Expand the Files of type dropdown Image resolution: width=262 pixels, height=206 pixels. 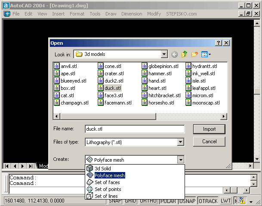click(x=180, y=142)
